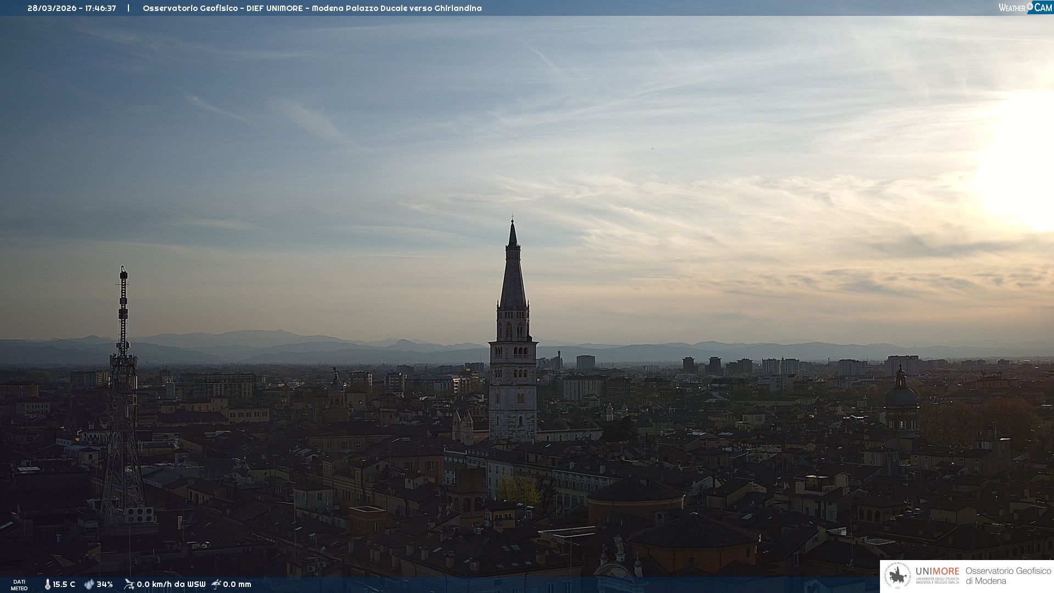Click the 15.5 C temperature reading
Screen dimensions: 1054x593
click(x=64, y=584)
